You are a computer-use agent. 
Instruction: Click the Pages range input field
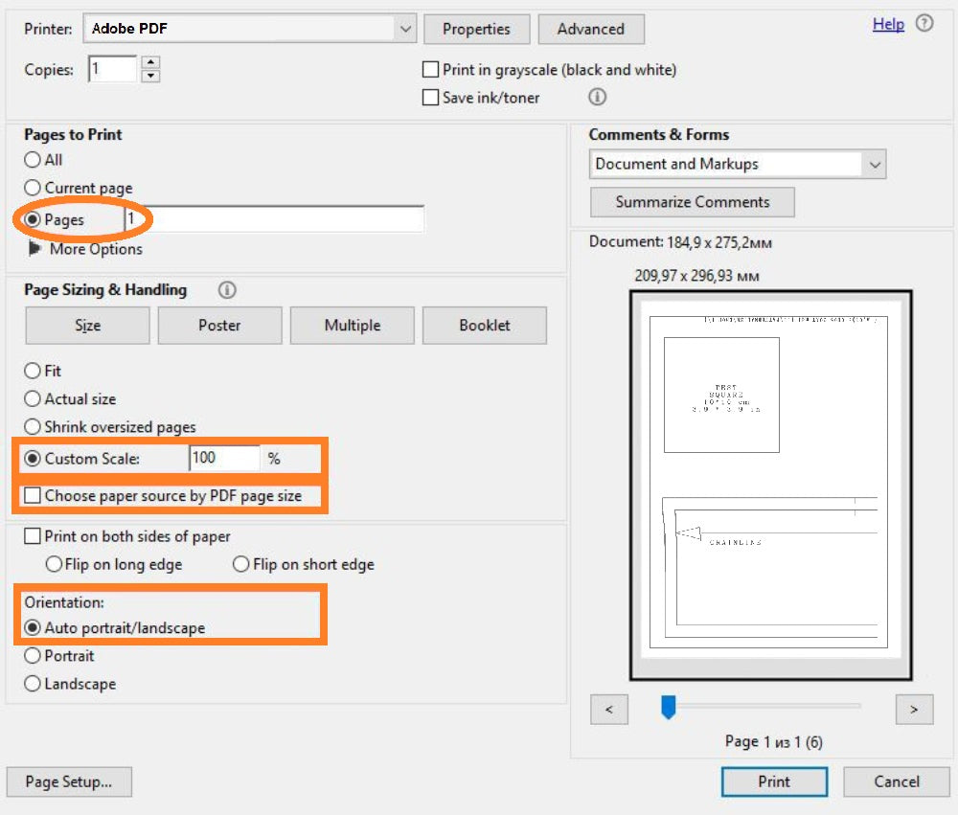tap(274, 219)
